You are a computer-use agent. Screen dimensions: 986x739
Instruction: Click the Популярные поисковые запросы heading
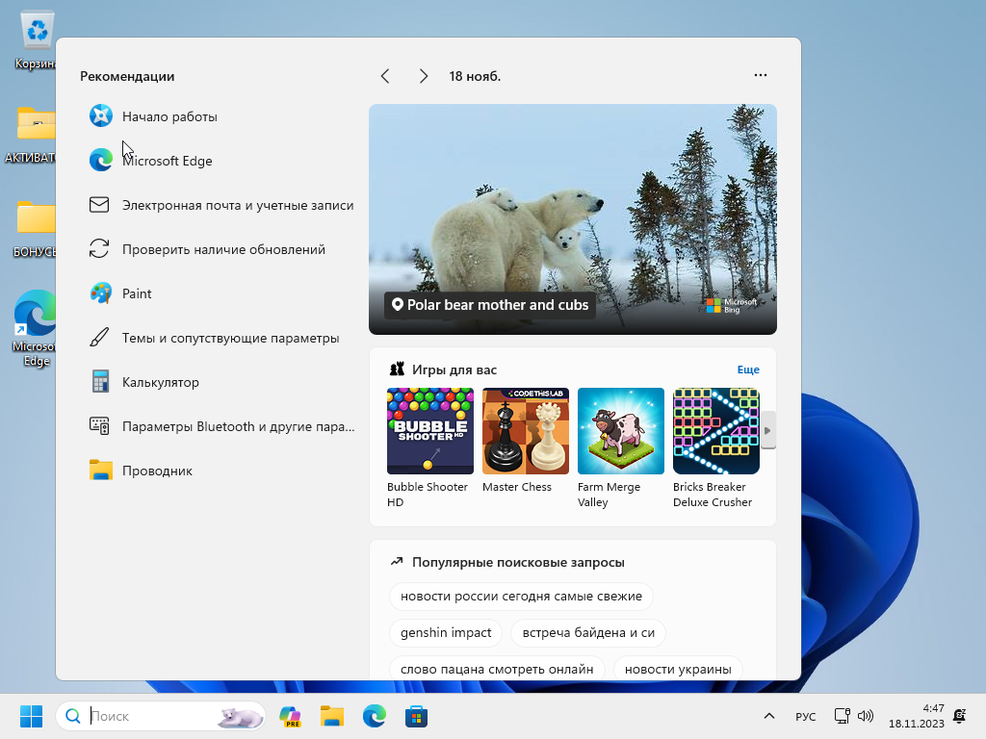[x=518, y=562]
